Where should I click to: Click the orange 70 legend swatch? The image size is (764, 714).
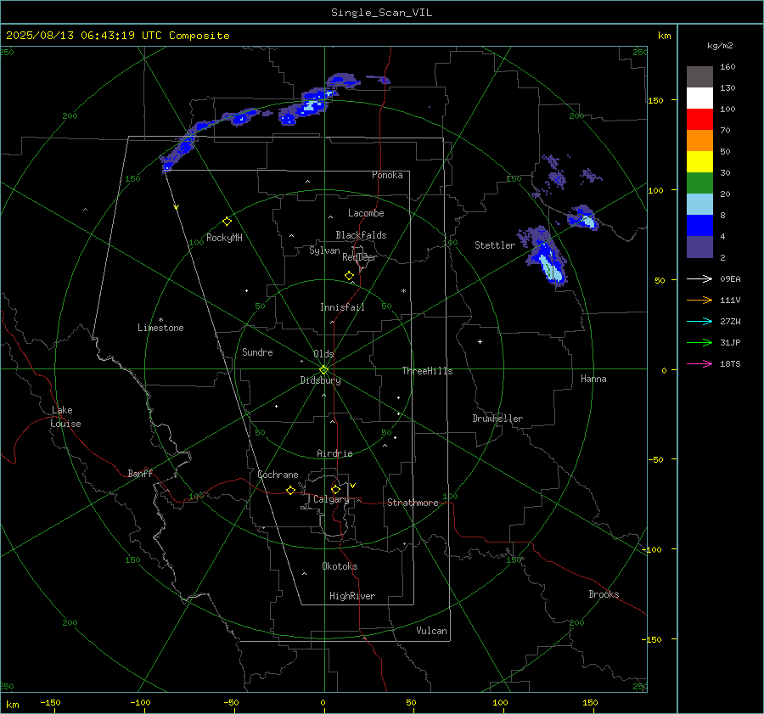click(699, 141)
